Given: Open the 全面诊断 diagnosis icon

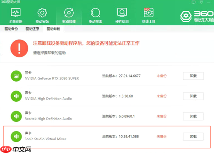Looking at the screenshot, I should [x=16, y=13].
